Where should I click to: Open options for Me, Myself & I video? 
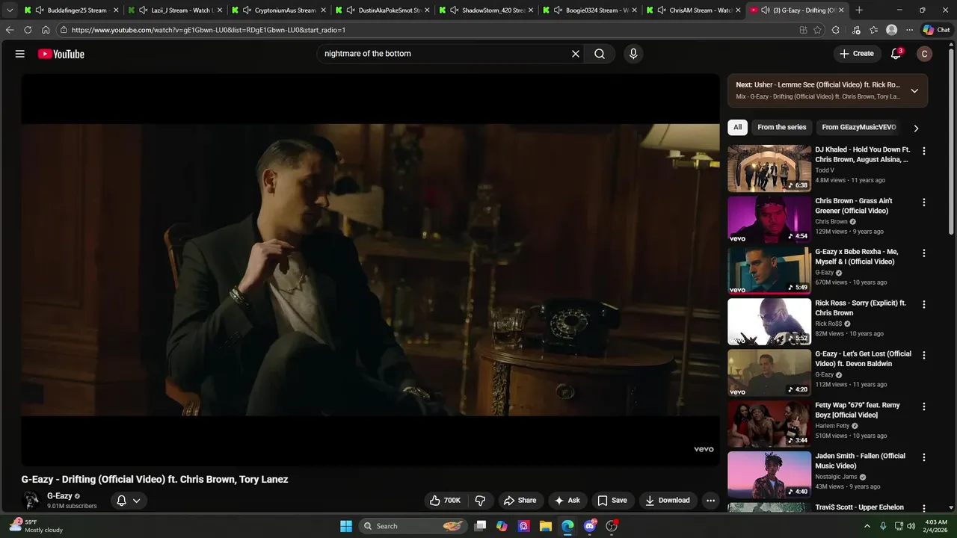[924, 253]
